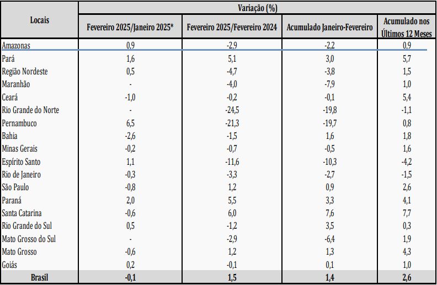The image size is (437, 285).
Task: Click the -24,5 value for Rio Grande do Norte
Action: [232, 110]
